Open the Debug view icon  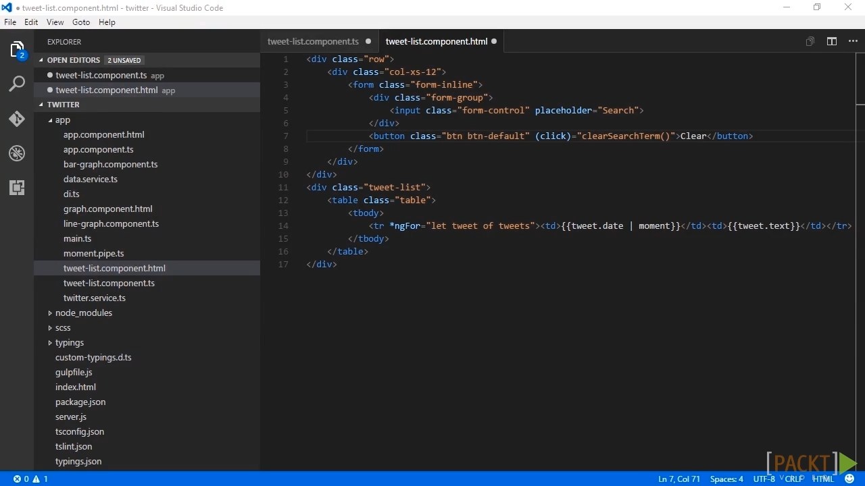coord(17,153)
